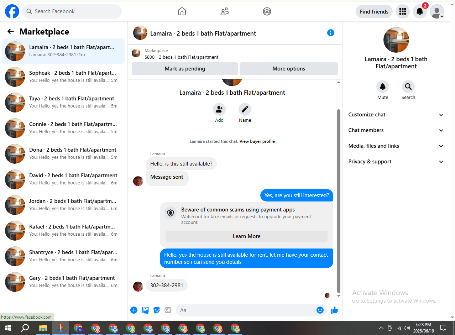Add people with the Add icon
The image size is (455, 335).
[219, 109]
